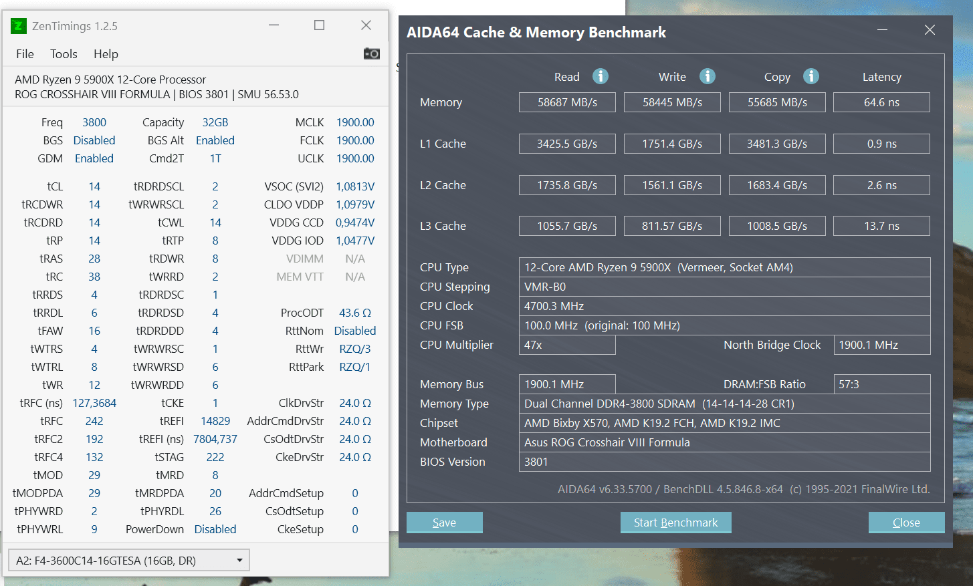The image size is (973, 586).
Task: Close the AIDA64 window with the X
Action: (930, 30)
